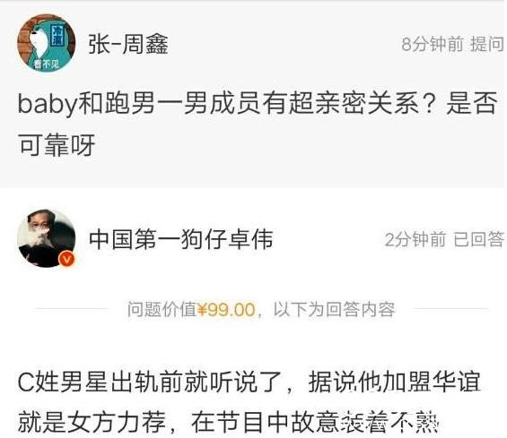Open the username 中国第一狗仔卓伟
The width and height of the screenshot is (507, 438).
[180, 239]
